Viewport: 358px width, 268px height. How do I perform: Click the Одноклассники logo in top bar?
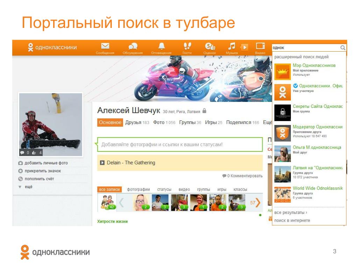52,47
